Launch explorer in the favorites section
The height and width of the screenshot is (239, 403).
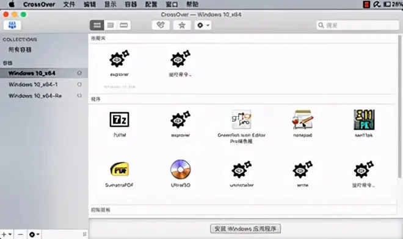[x=120, y=58]
